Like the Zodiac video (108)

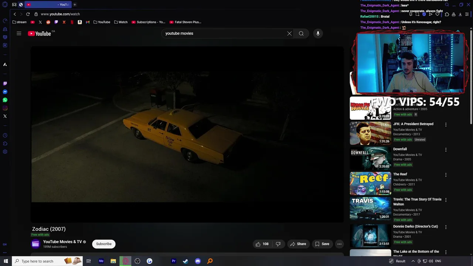click(262, 244)
